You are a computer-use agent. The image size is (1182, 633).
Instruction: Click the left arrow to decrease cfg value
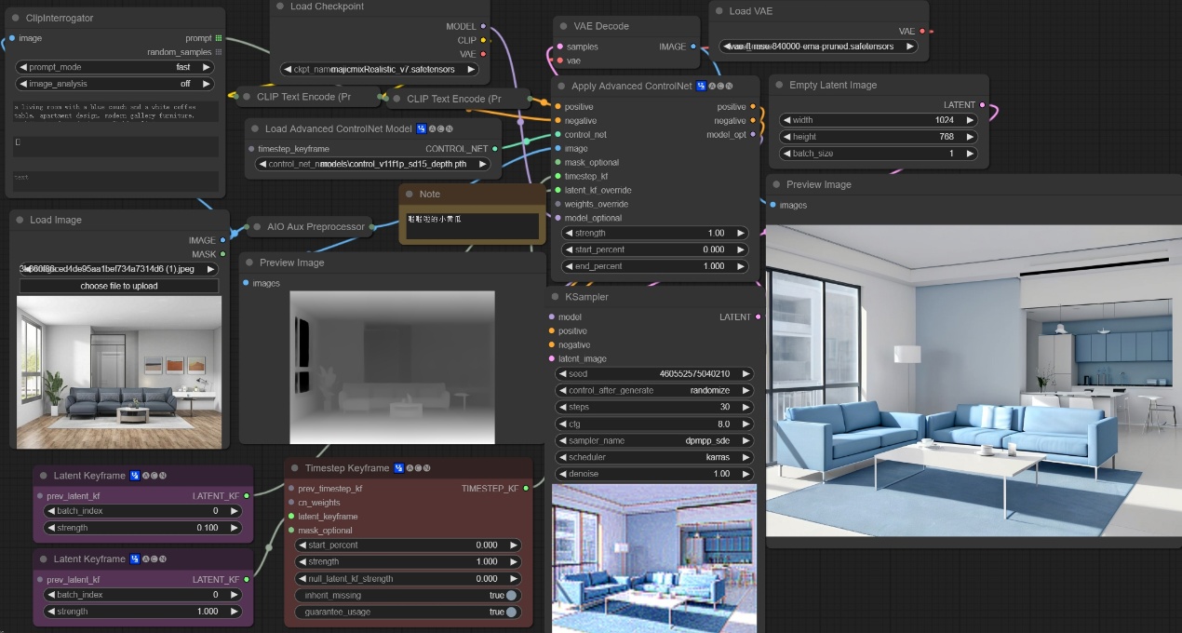pos(561,424)
